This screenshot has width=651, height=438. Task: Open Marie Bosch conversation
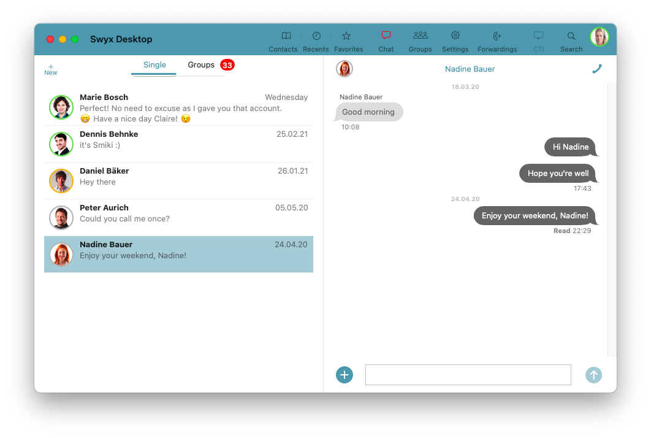click(x=178, y=107)
